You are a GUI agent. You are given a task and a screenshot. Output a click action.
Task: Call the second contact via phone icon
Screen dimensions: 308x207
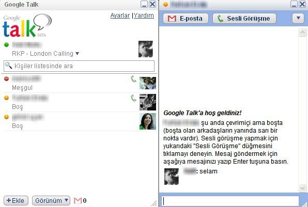pyautogui.click(x=133, y=98)
